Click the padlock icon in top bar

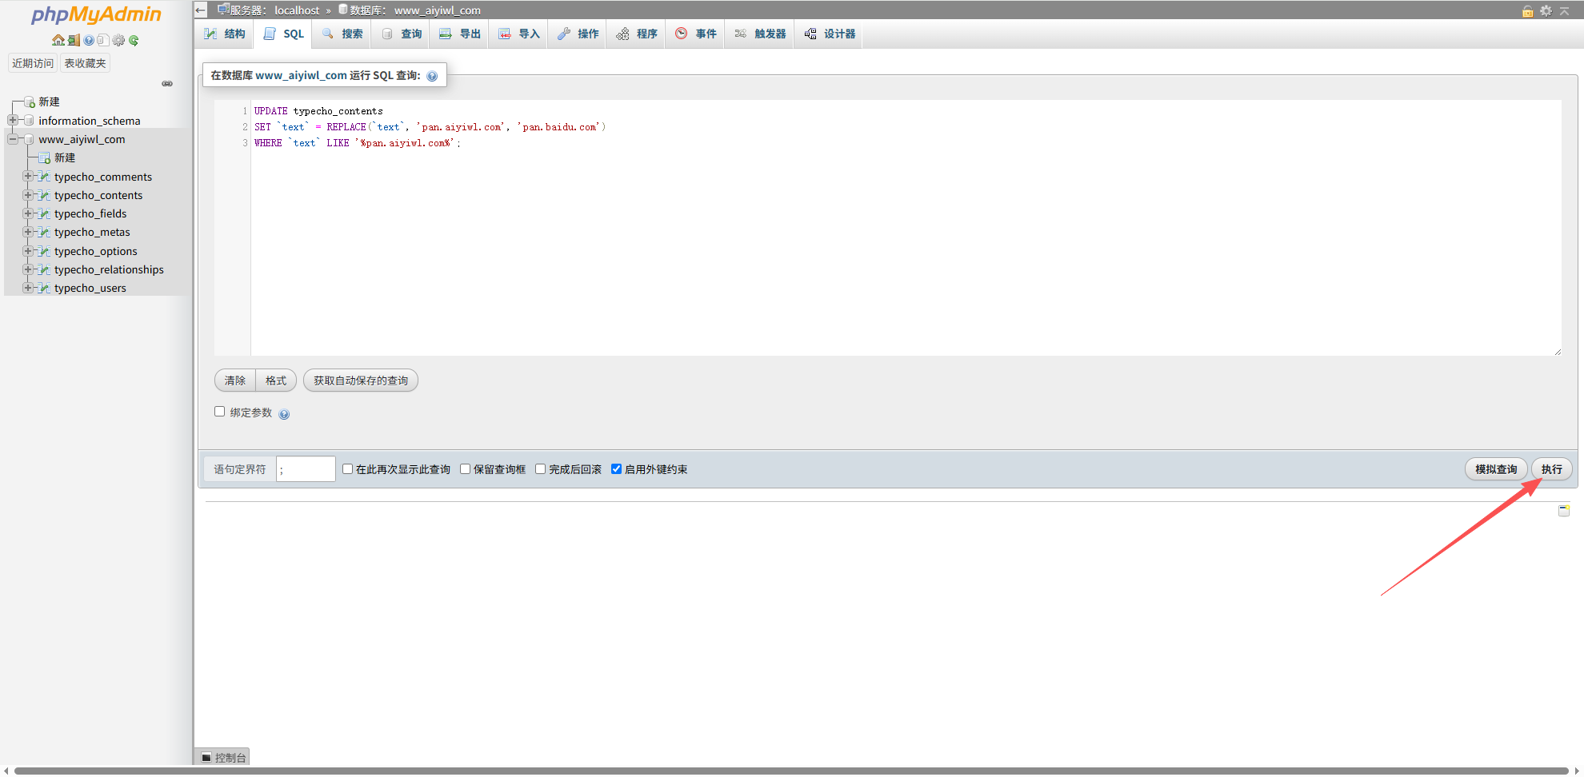point(1527,10)
